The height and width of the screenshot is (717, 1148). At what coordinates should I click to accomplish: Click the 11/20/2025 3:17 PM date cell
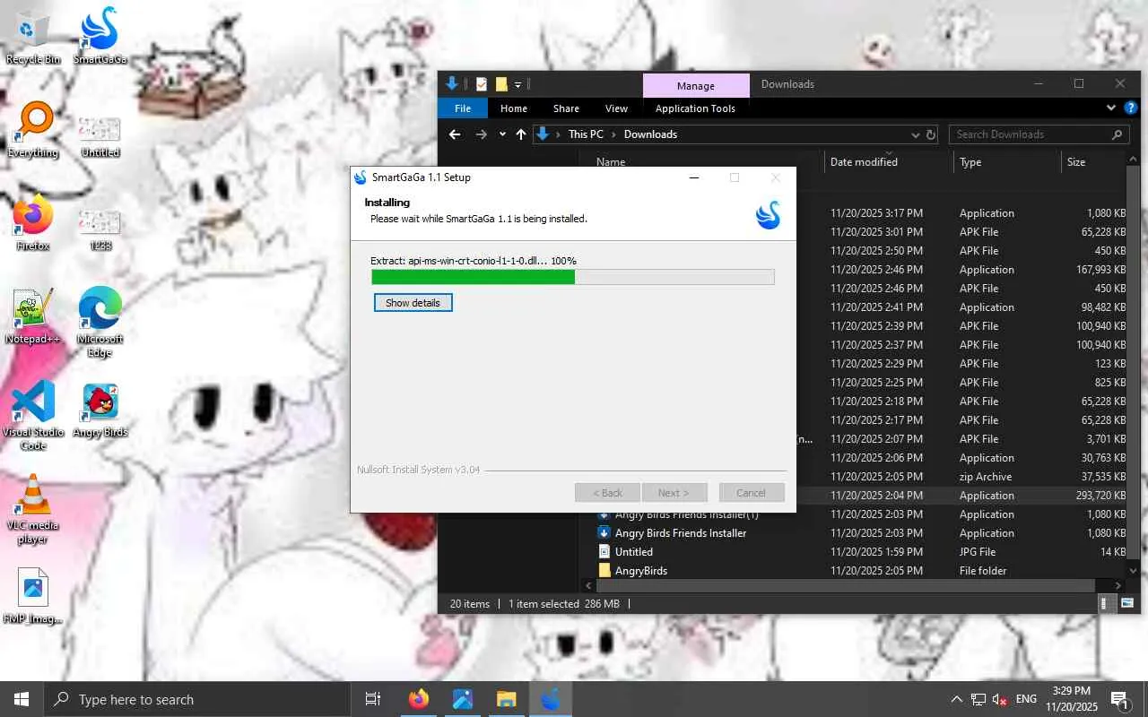(x=876, y=213)
